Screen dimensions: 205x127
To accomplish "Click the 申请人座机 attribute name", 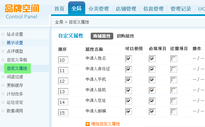I will pyautogui.click(x=96, y=90).
